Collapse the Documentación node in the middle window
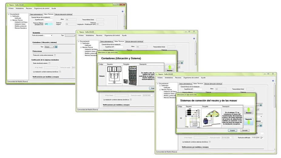 click(79, 41)
